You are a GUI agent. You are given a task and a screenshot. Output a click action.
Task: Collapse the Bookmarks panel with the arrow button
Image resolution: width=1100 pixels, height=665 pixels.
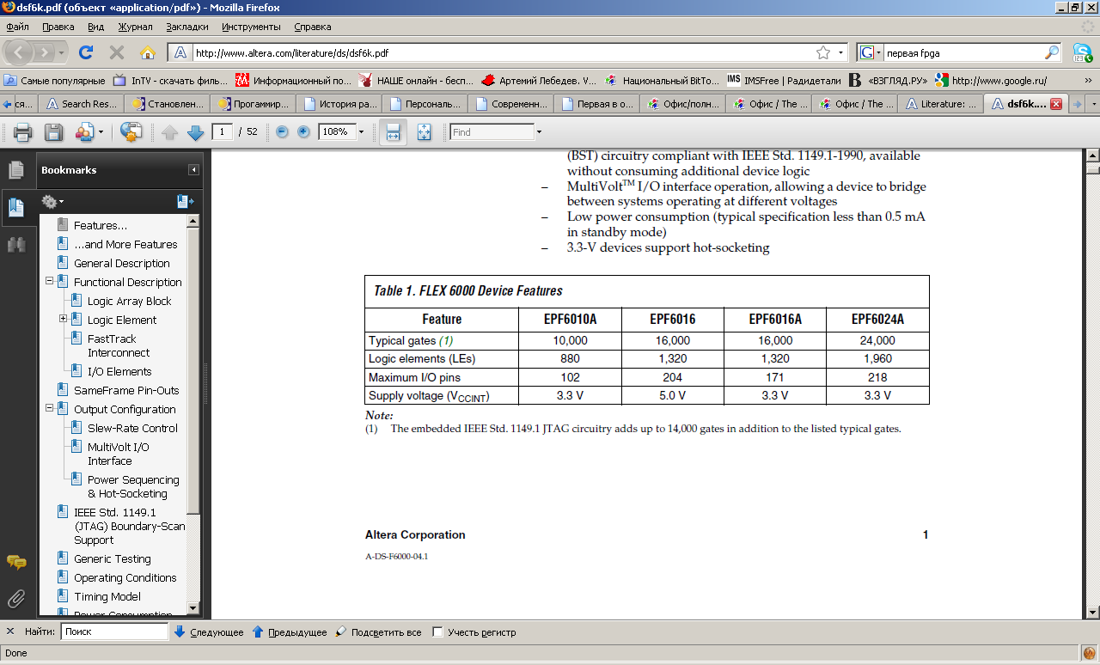194,170
